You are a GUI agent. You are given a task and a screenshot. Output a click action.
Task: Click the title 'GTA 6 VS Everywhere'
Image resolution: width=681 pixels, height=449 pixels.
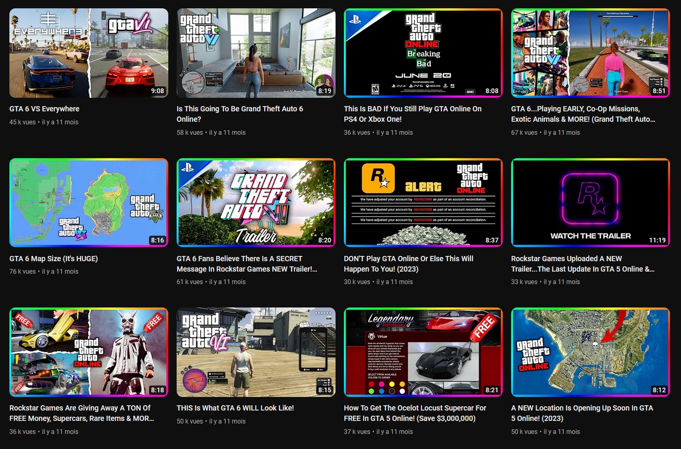point(44,109)
